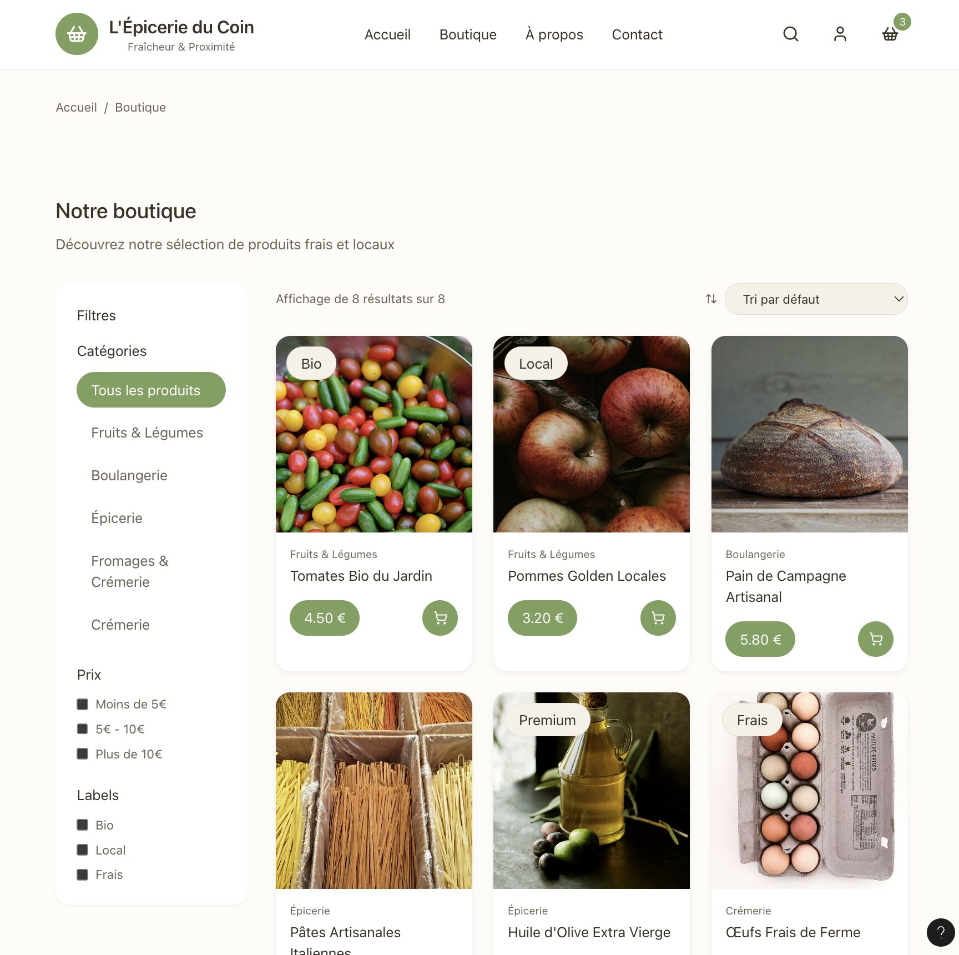This screenshot has width=959, height=955.
Task: Open the À propos menu item
Action: tap(554, 34)
